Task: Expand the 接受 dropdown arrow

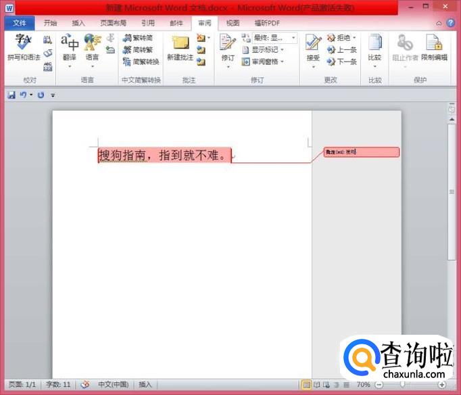Action: pyautogui.click(x=313, y=67)
